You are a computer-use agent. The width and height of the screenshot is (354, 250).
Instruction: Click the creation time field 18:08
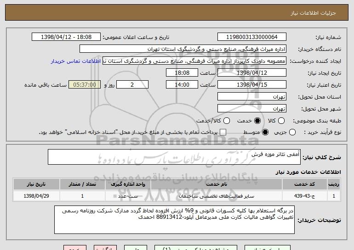pos(182,73)
